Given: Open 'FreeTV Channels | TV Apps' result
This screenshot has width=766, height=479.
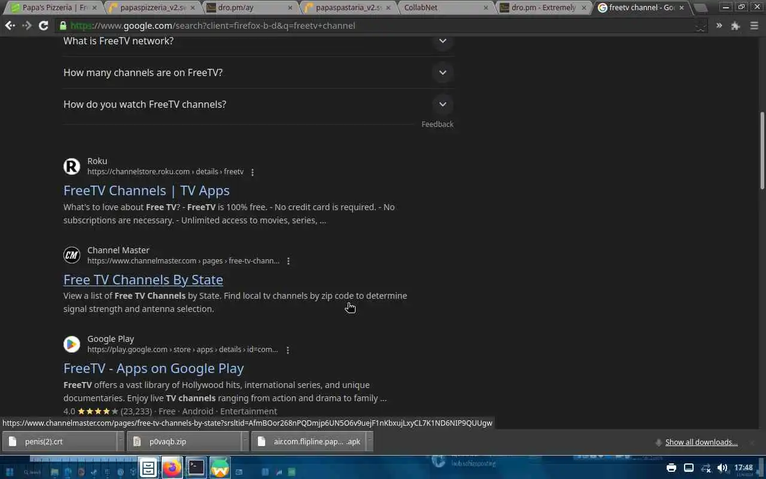Looking at the screenshot, I should click(x=147, y=190).
